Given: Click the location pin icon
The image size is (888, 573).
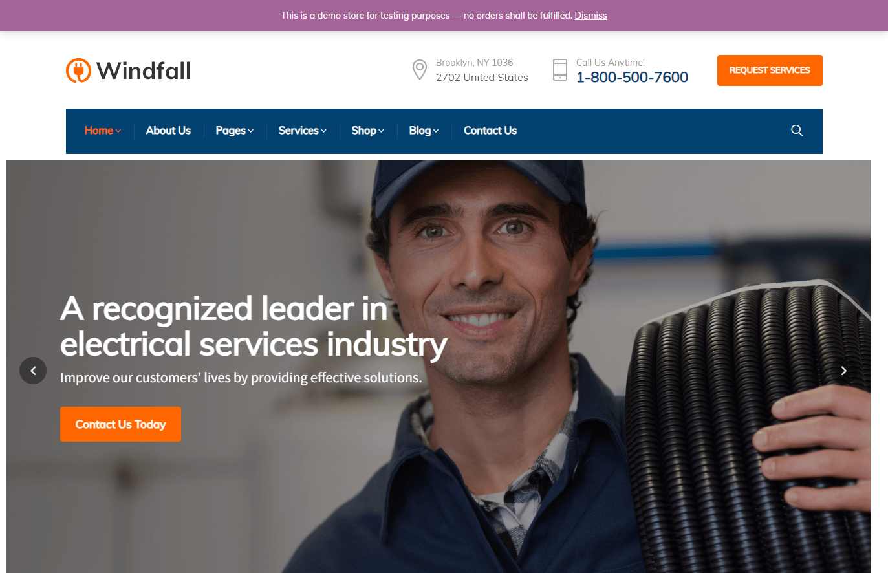Looking at the screenshot, I should coord(420,70).
